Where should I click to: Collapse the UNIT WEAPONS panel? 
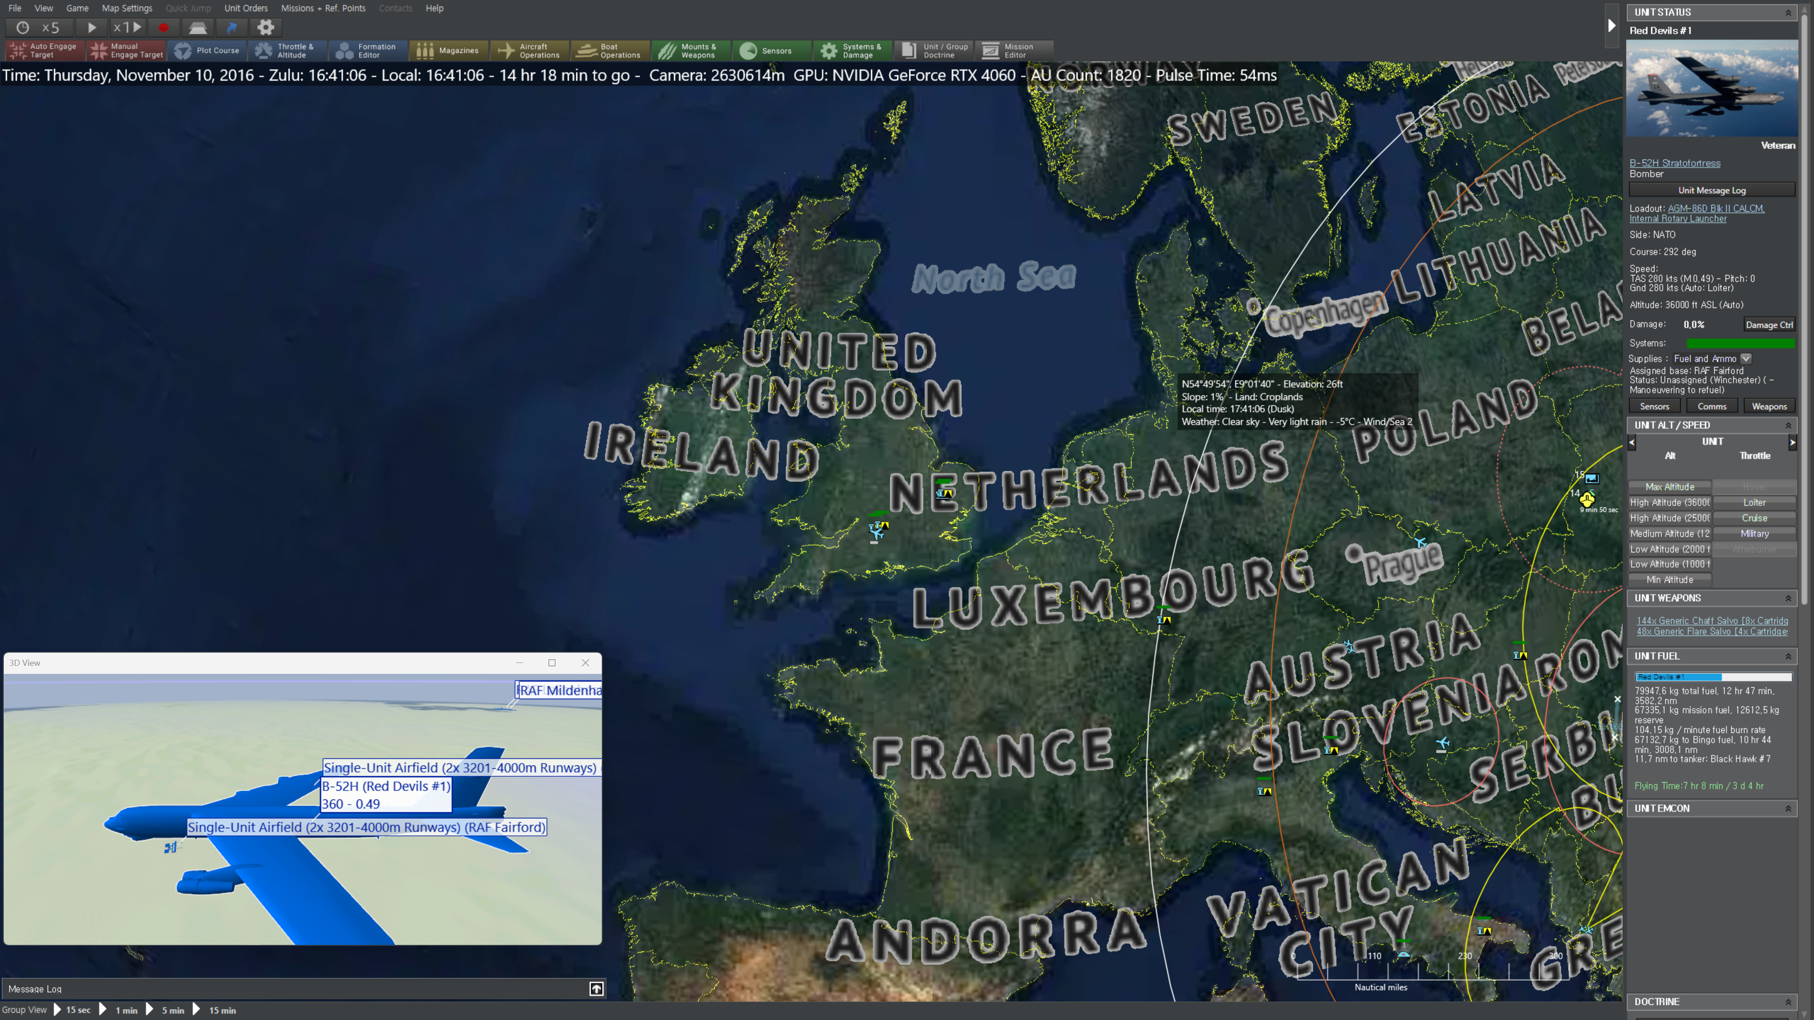(x=1788, y=598)
